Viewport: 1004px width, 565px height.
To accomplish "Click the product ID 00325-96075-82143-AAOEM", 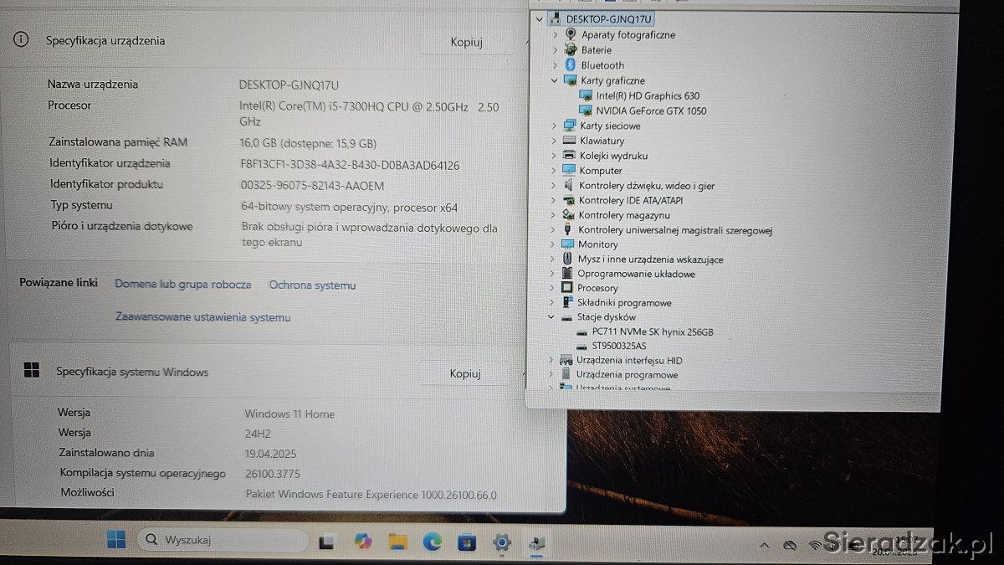I will tap(312, 186).
